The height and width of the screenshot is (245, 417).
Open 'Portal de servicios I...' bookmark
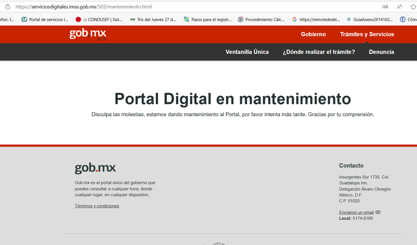(x=45, y=19)
